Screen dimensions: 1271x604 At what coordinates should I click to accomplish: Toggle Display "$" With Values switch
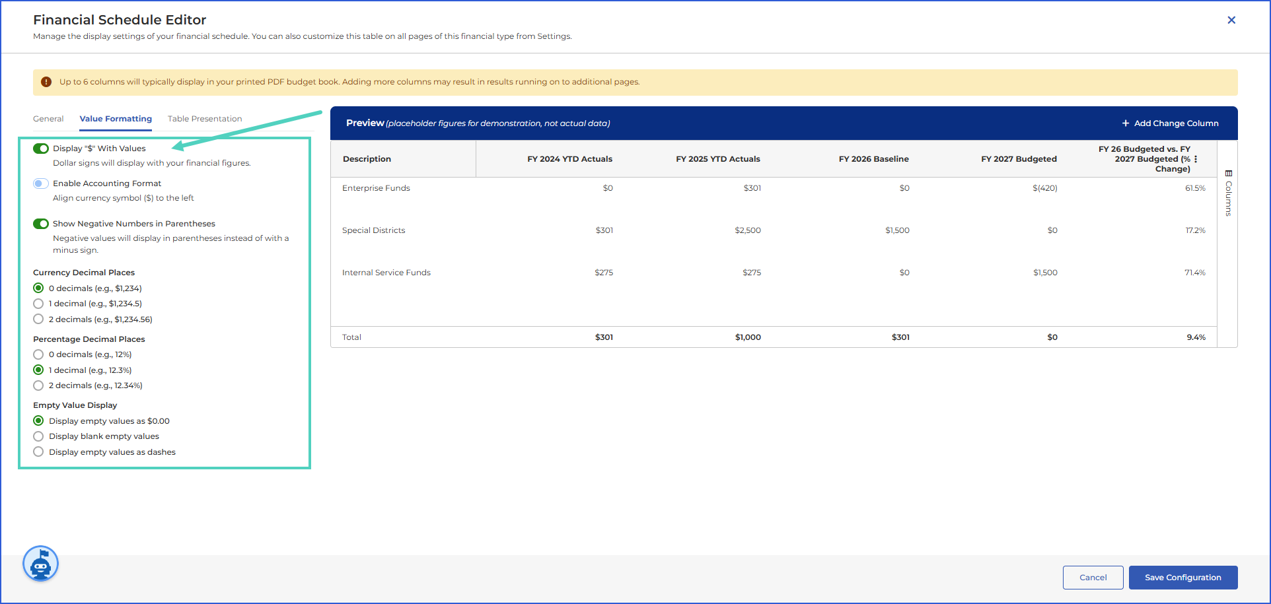[x=41, y=149]
